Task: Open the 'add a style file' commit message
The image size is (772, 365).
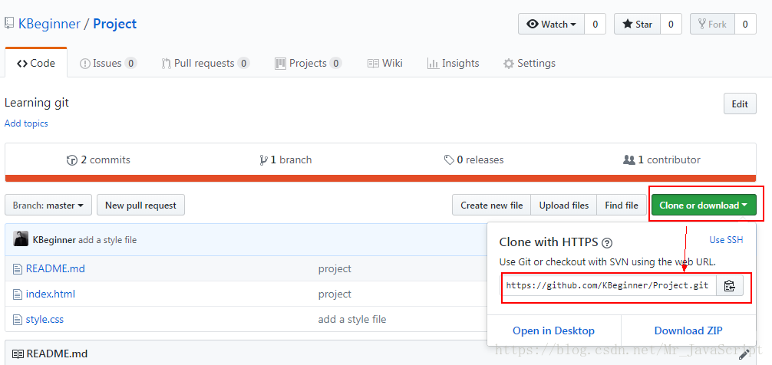Action: [107, 240]
